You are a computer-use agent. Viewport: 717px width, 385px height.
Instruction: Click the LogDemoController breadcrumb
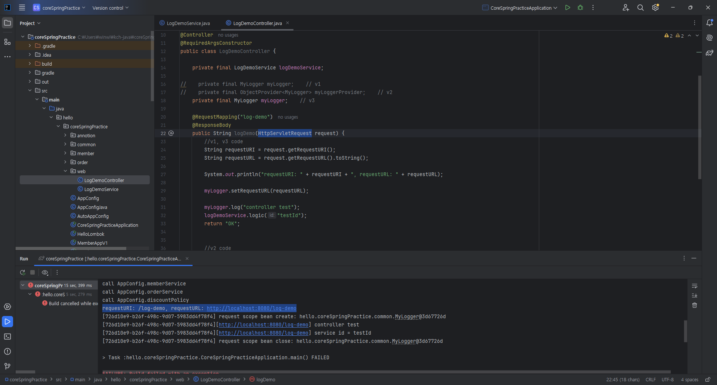click(x=217, y=379)
